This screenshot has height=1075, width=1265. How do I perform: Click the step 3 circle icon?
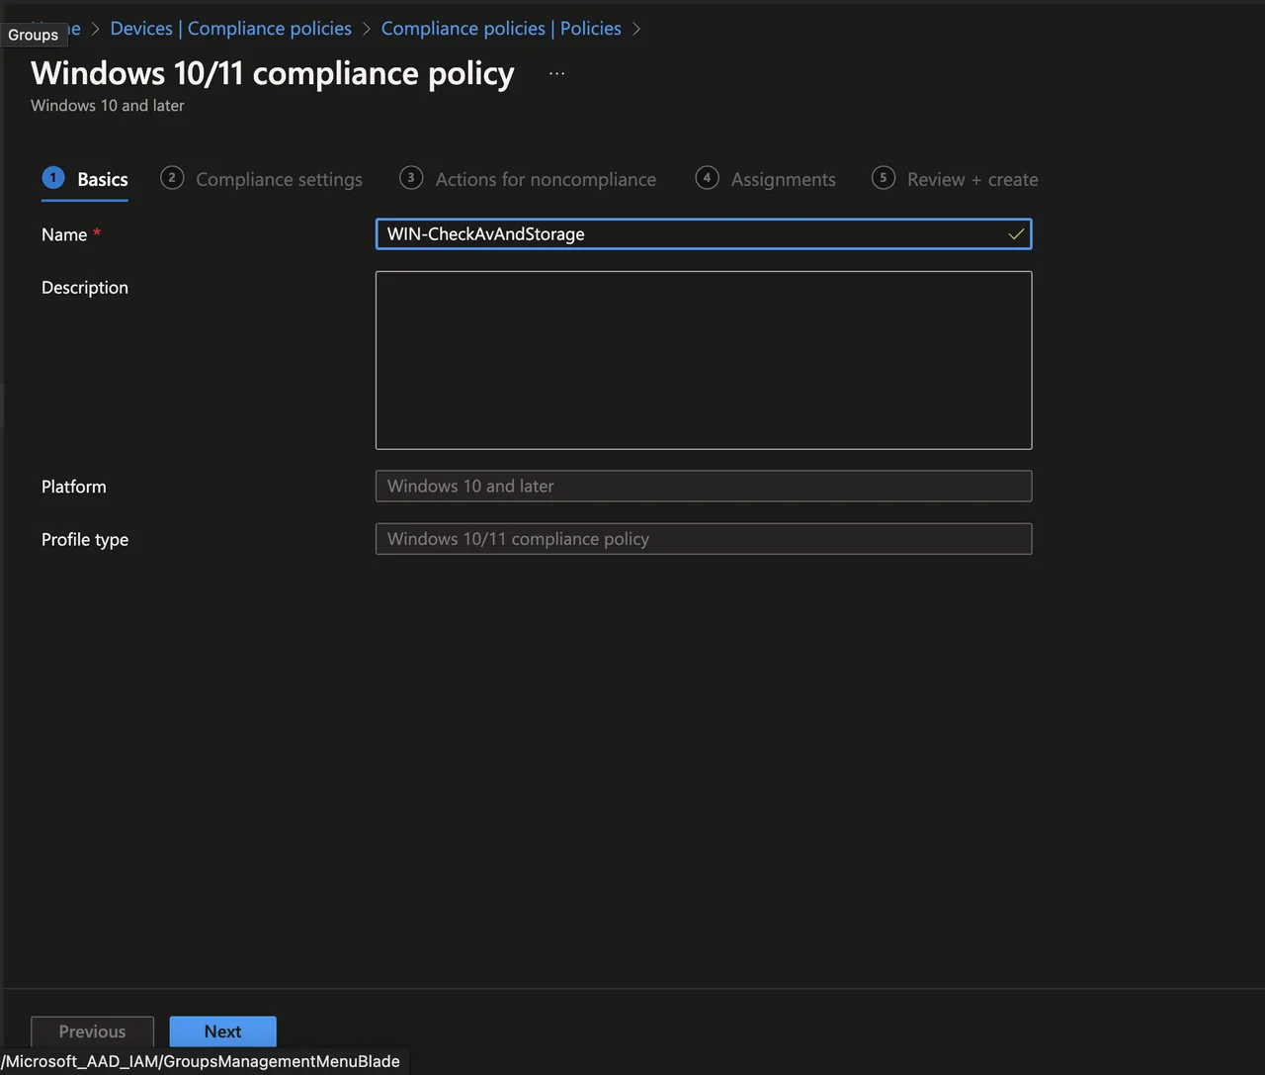tap(411, 178)
